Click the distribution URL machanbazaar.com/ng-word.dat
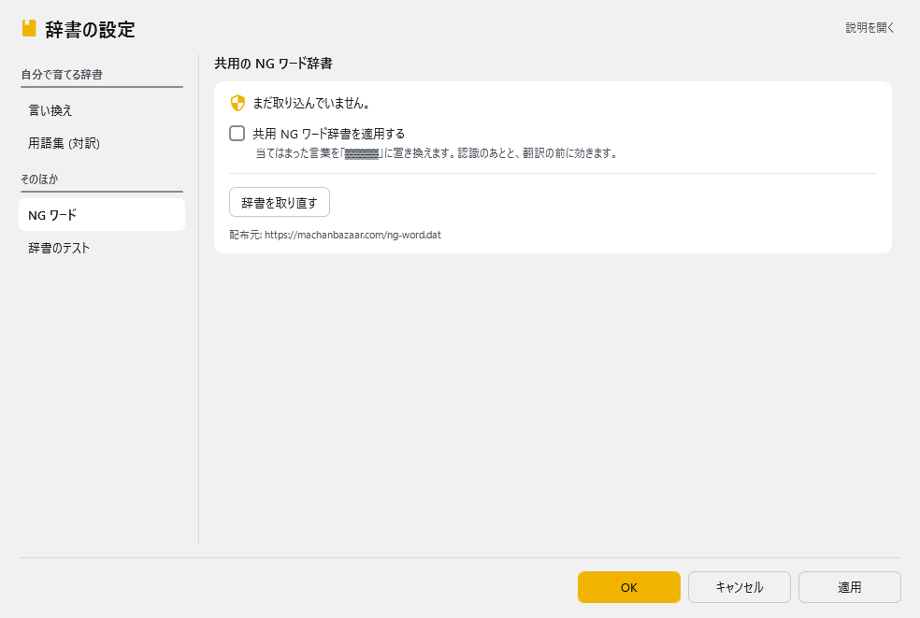Viewport: 920px width, 618px height. (x=352, y=235)
